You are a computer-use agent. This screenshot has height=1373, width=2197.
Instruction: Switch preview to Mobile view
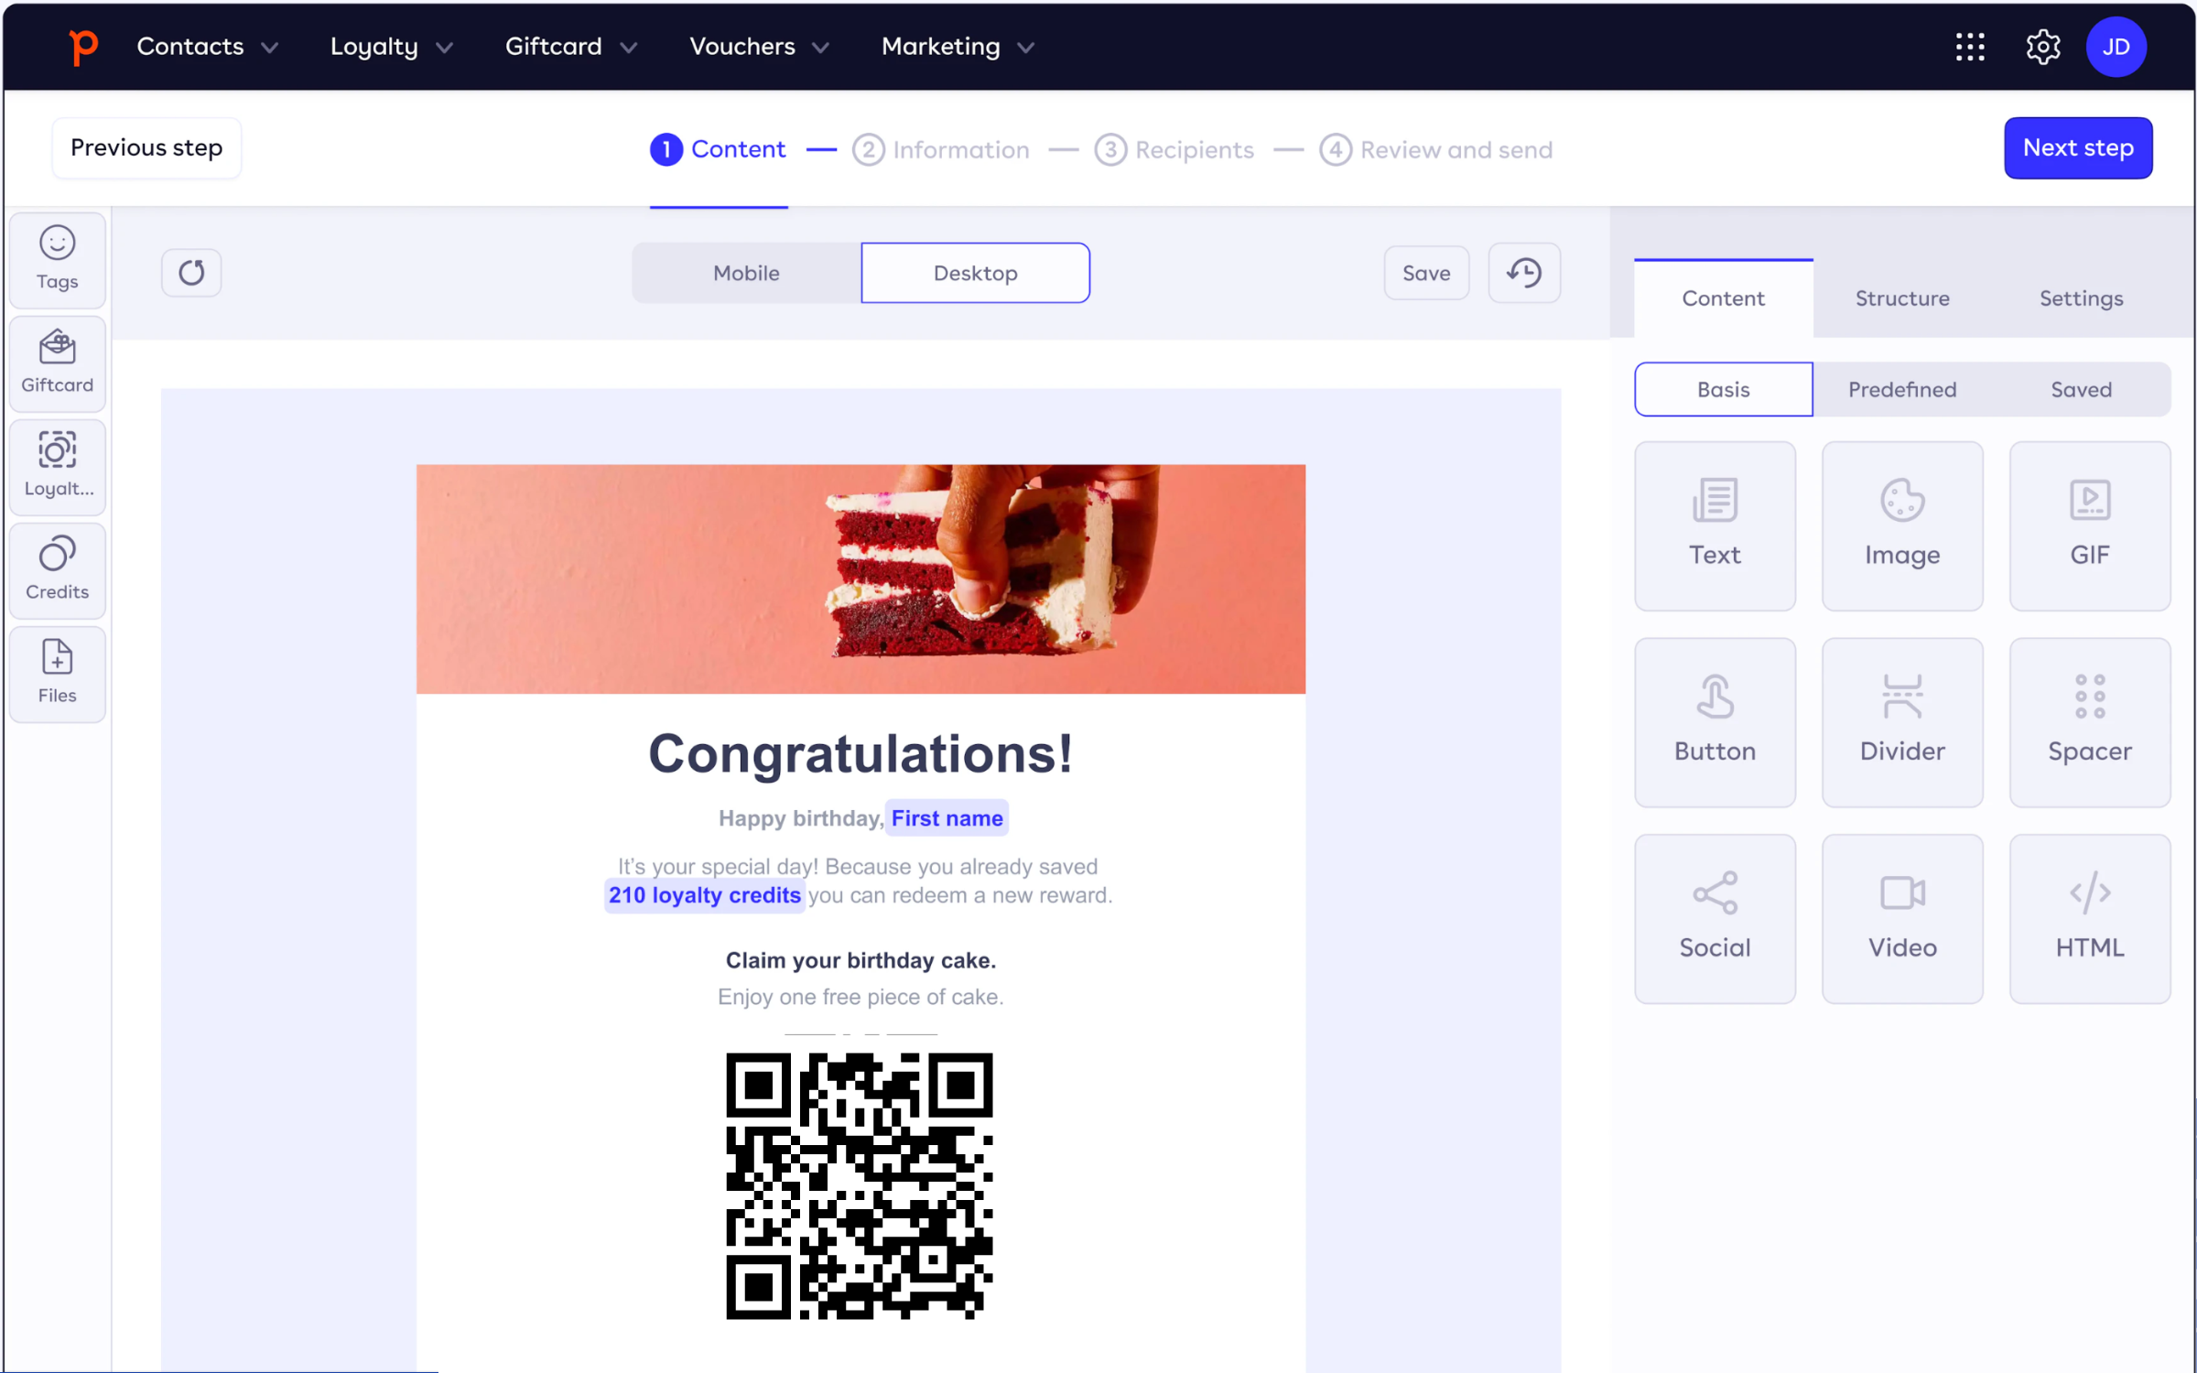coord(746,273)
